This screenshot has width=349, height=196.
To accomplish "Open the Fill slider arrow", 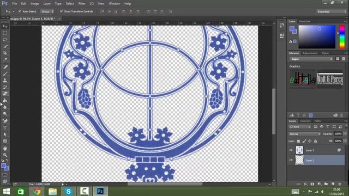I will [x=345, y=141].
